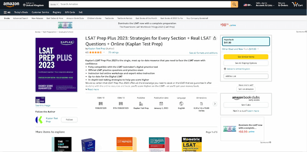Focus the Search Amazon input field
The image size is (307, 152).
pos(145,4)
